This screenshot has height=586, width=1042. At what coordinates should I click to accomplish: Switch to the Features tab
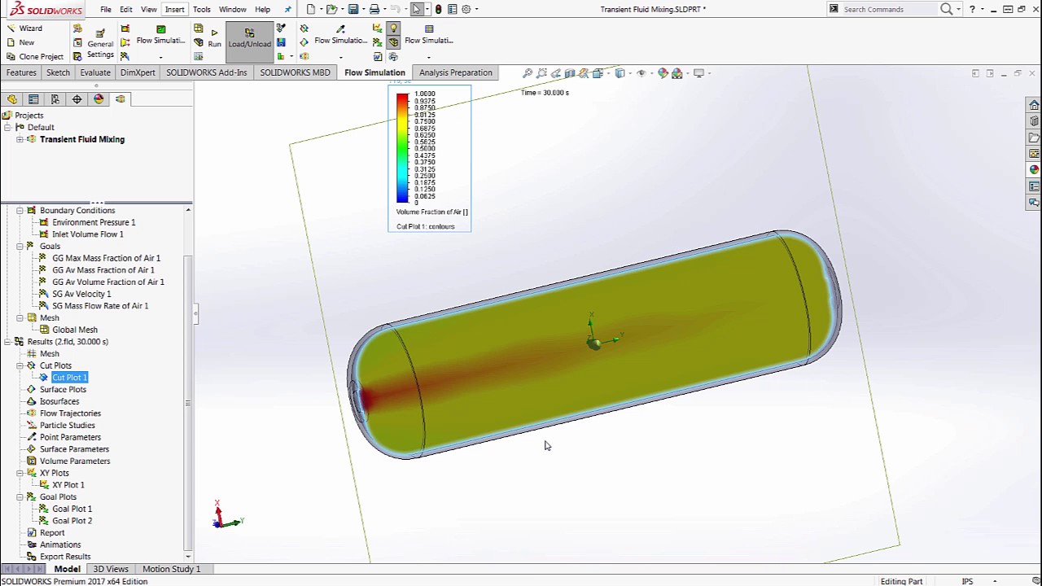21,72
